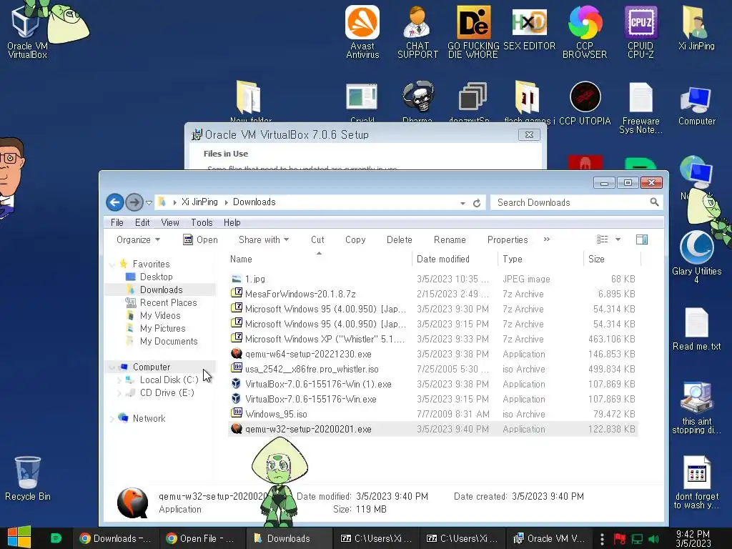732x549 pixels.
Task: Click the Delete toolbar button
Action: click(399, 239)
